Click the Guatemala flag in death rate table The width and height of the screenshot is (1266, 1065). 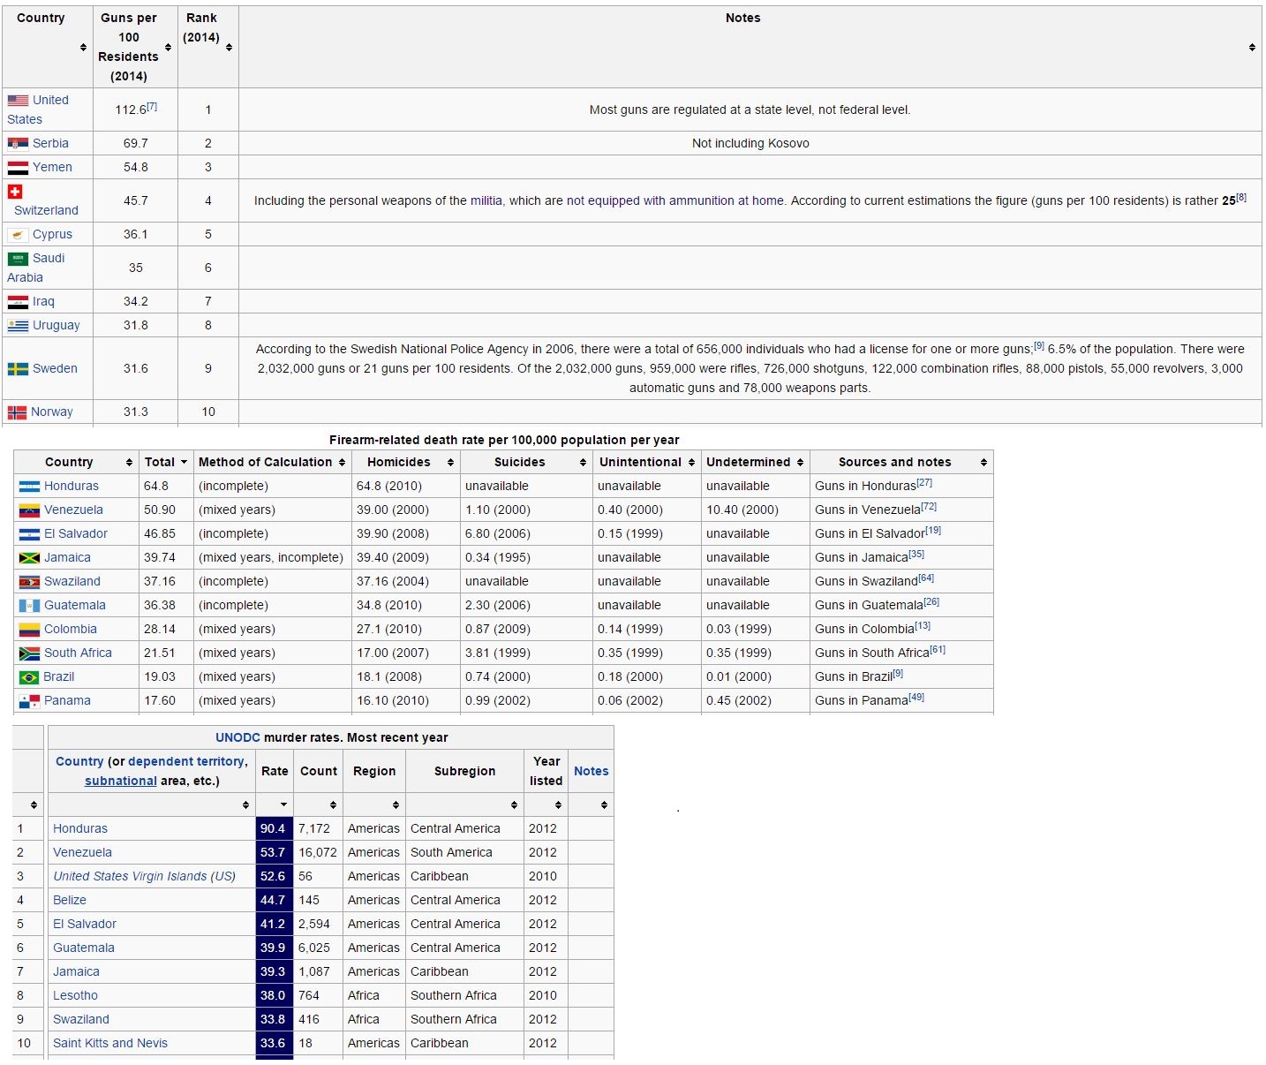tap(29, 606)
